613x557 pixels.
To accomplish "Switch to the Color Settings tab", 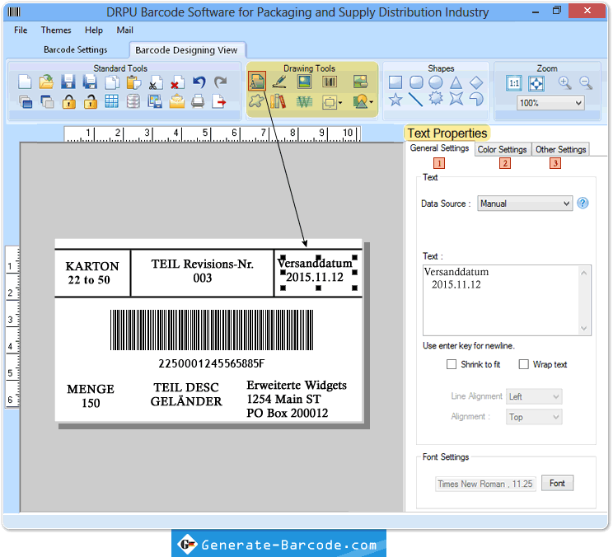I will click(503, 149).
